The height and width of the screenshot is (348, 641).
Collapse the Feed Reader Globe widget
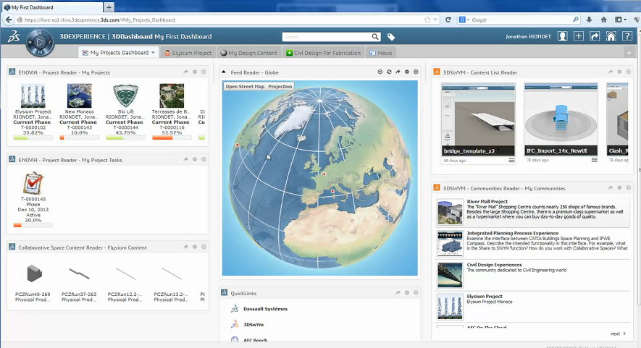224,72
